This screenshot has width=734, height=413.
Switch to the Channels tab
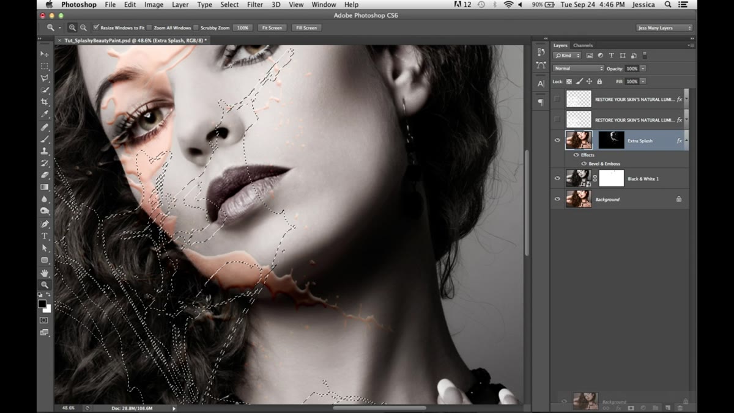(x=583, y=45)
